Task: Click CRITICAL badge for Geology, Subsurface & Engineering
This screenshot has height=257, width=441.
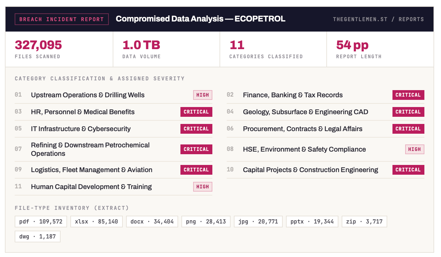Action: pos(408,112)
